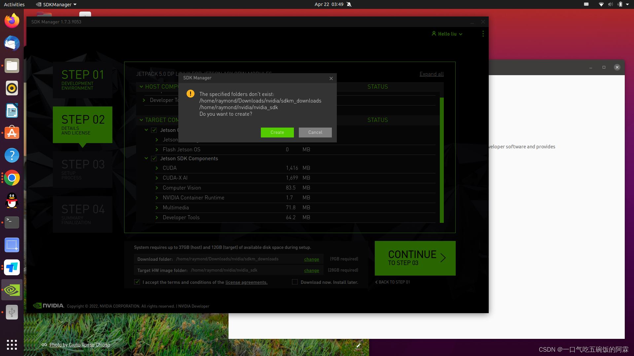Toggle the Jetson SDK Components checkbox
Image resolution: width=634 pixels, height=356 pixels.
tap(154, 159)
